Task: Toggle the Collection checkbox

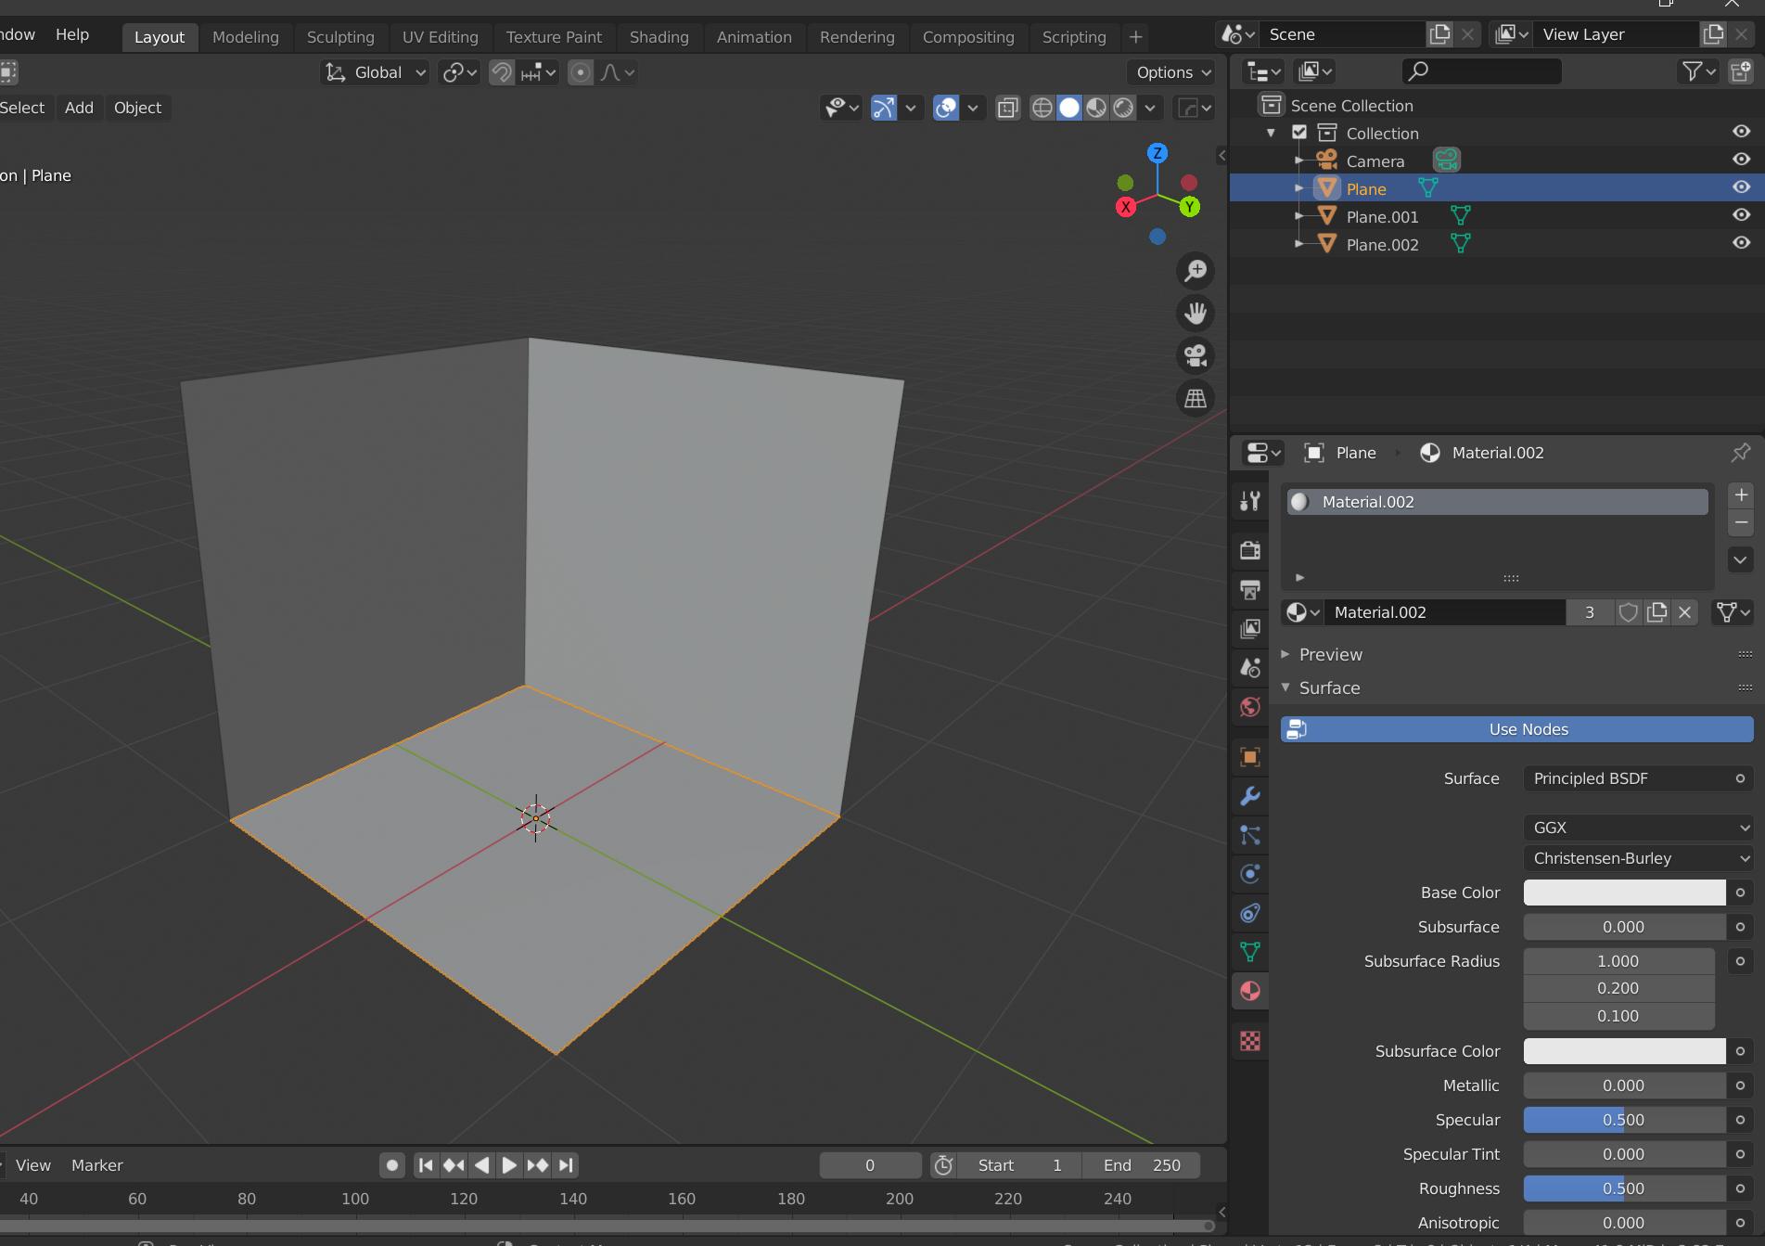Action: [x=1299, y=132]
